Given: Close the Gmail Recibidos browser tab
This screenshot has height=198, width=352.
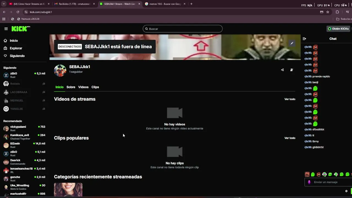Looking at the screenshot, I should coord(94,4).
